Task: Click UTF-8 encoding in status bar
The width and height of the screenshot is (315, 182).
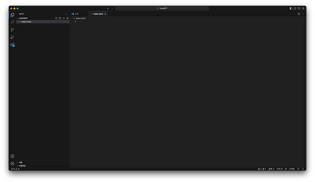Action: (279, 169)
